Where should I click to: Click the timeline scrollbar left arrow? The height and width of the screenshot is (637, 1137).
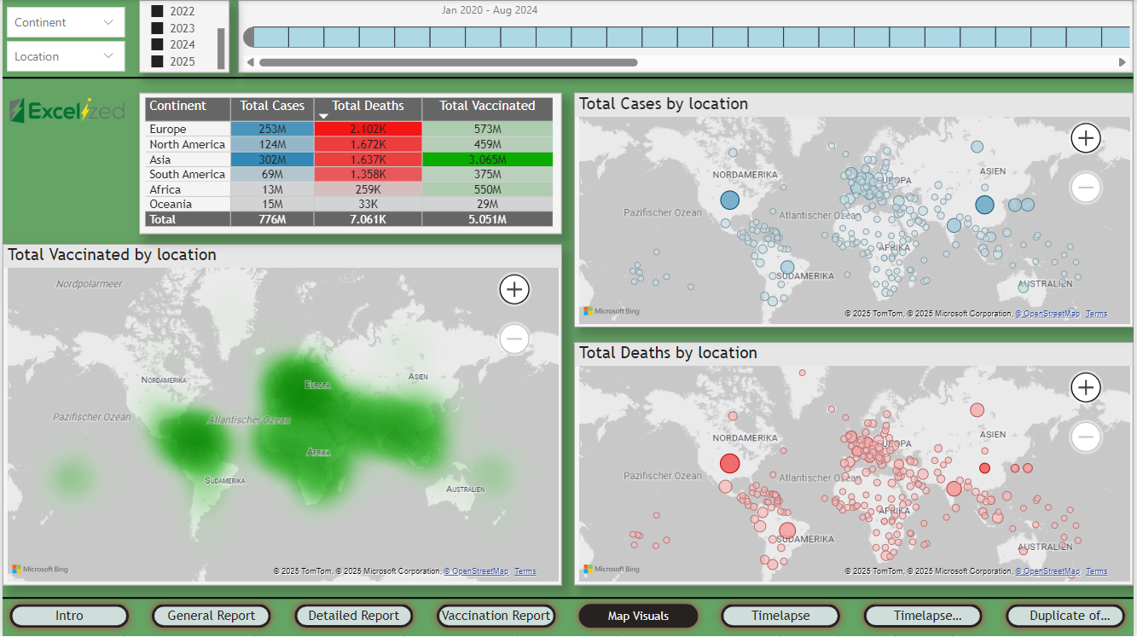250,62
